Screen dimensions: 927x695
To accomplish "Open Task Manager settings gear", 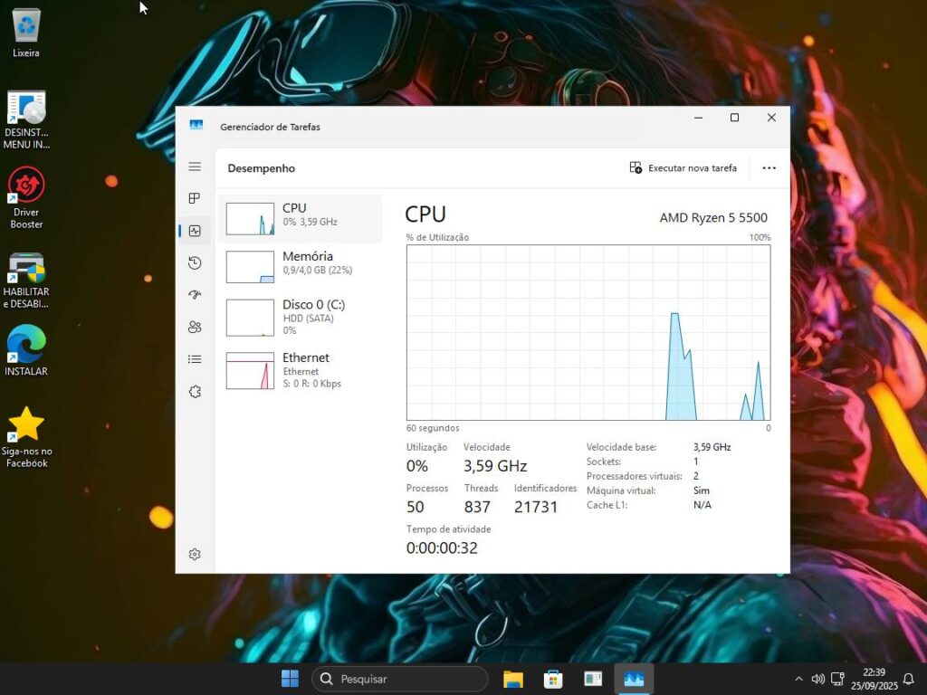I will coord(195,555).
